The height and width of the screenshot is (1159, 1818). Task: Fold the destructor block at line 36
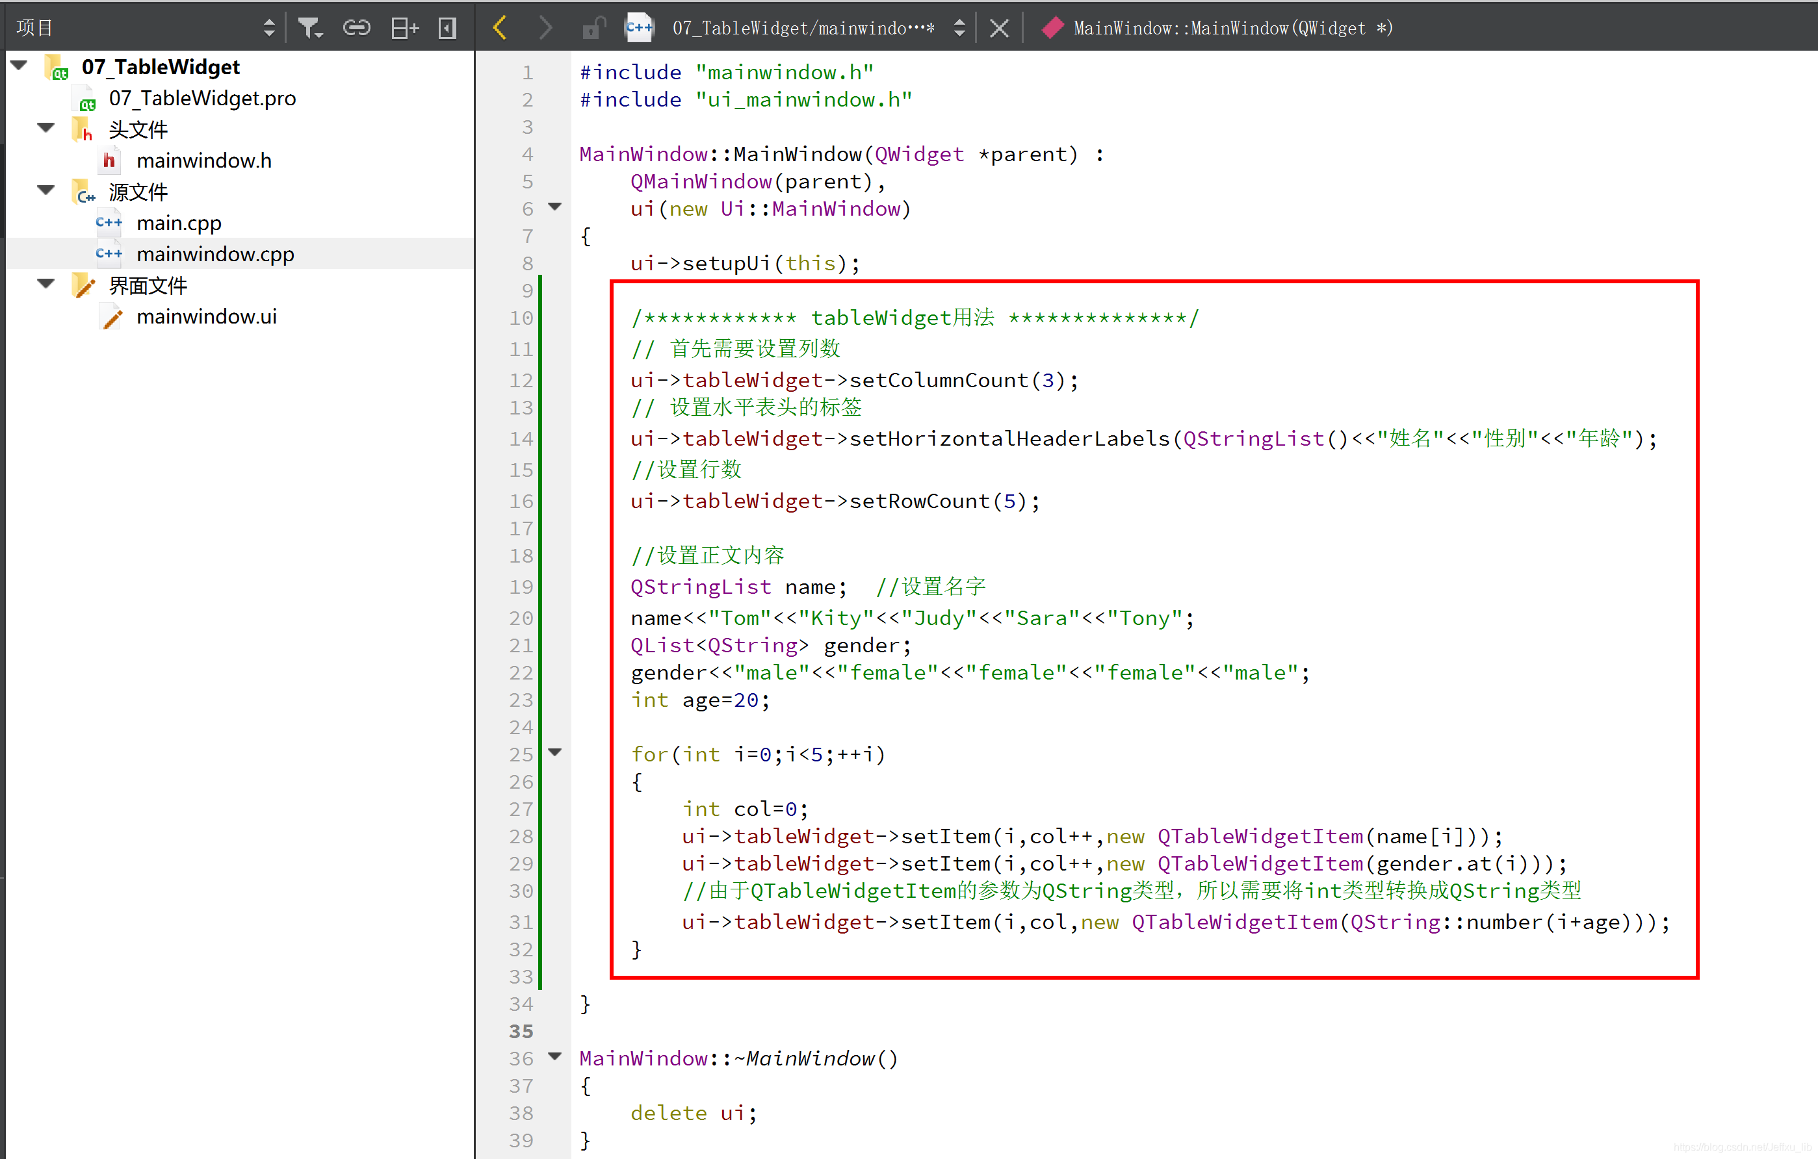[555, 1056]
